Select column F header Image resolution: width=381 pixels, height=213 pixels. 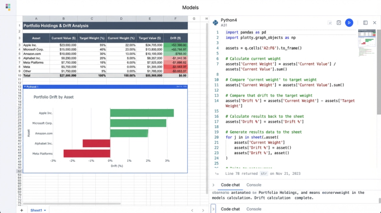(x=175, y=19)
